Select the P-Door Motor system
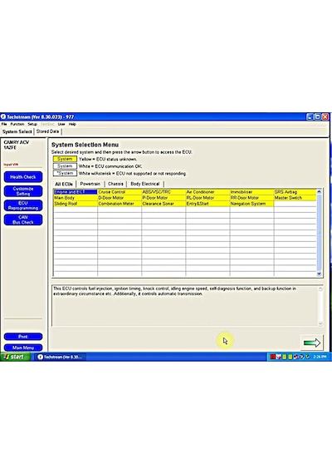 click(x=164, y=198)
